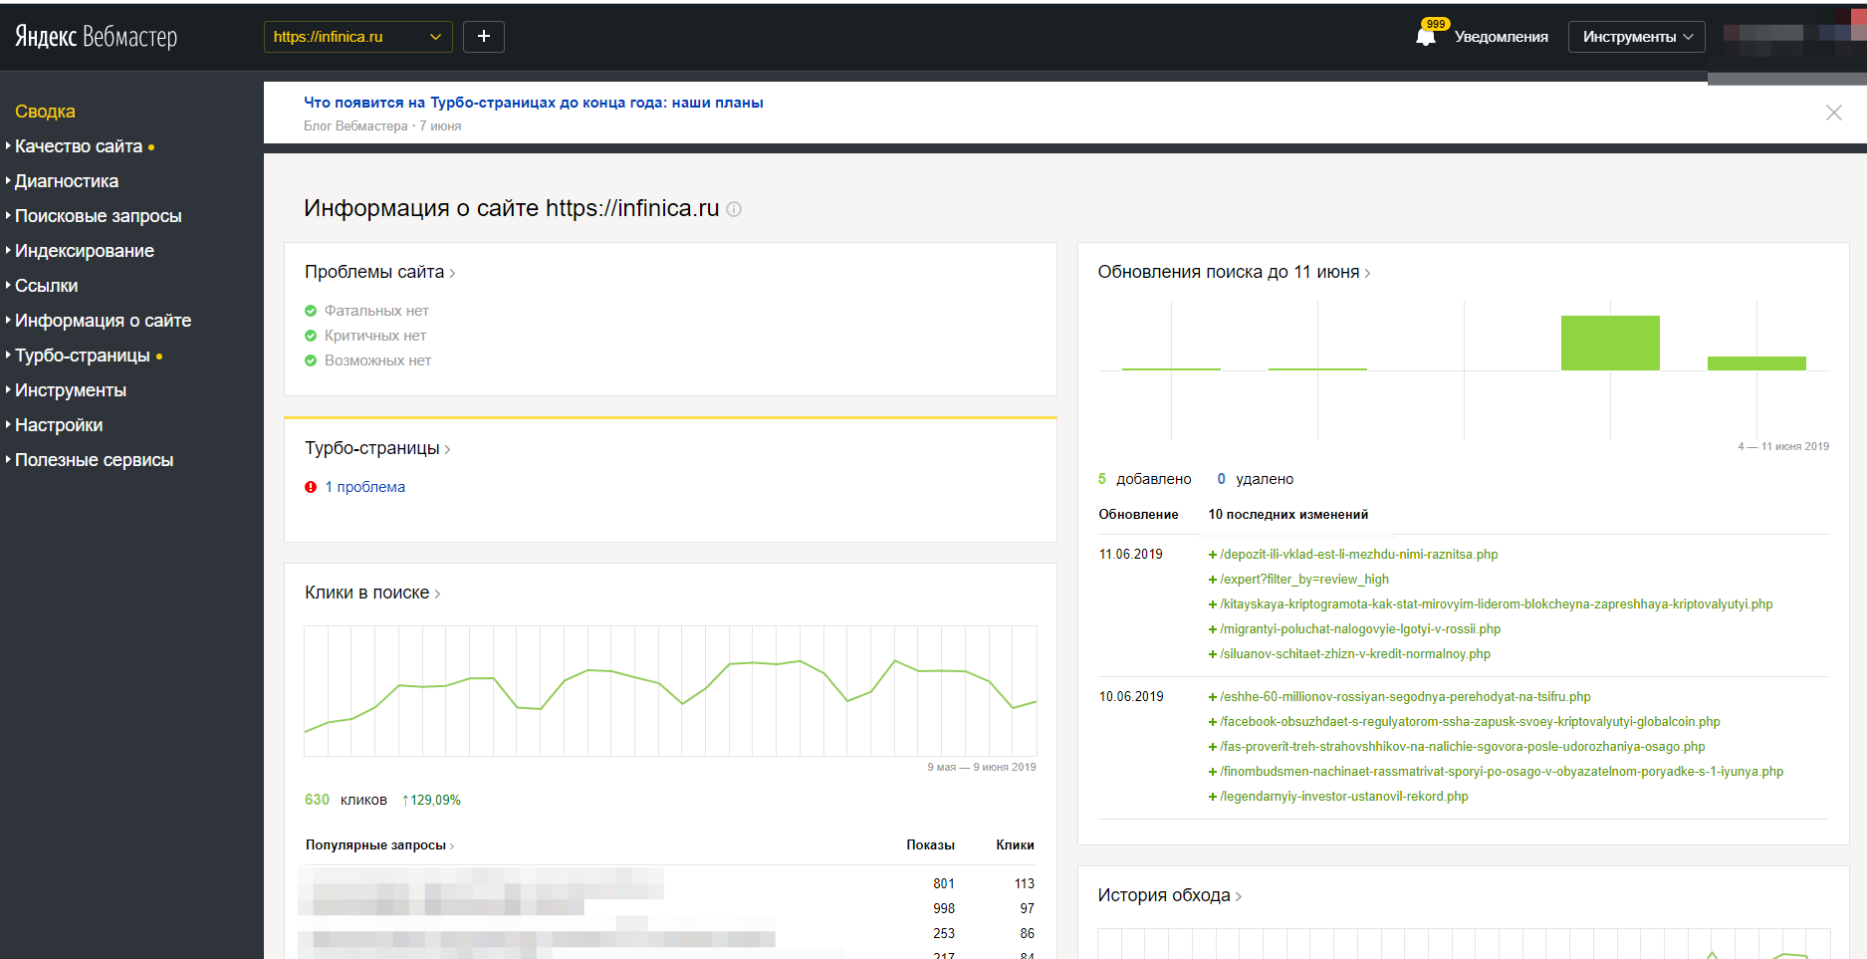Click the info icon beside site title

[734, 209]
